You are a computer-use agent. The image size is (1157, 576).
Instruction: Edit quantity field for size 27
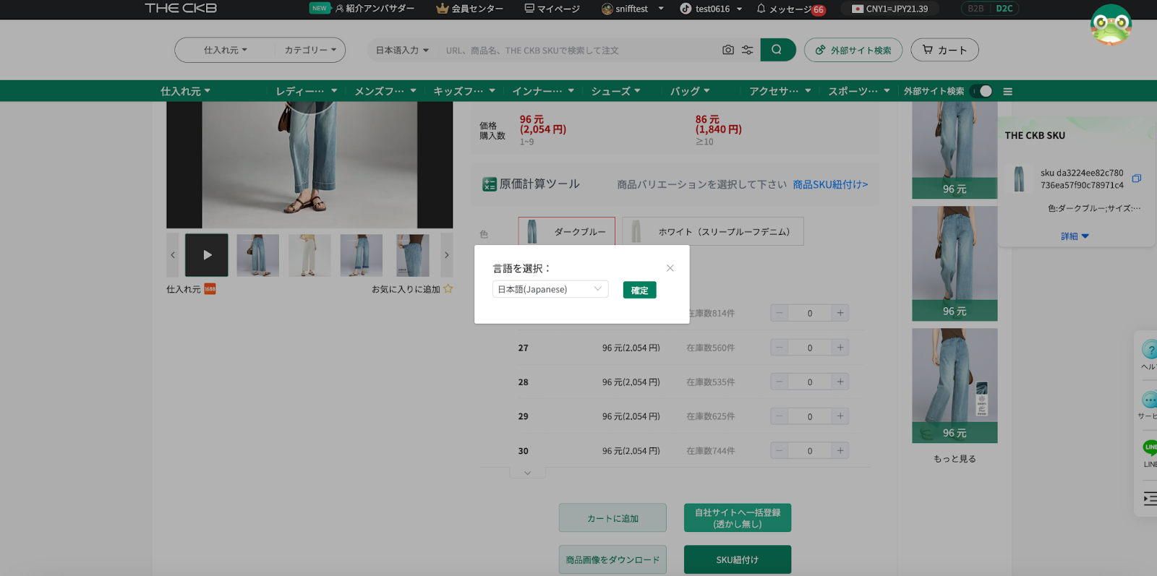[x=810, y=348]
